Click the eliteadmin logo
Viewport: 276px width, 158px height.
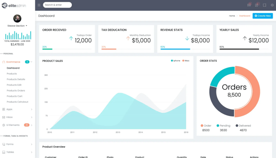14,6
